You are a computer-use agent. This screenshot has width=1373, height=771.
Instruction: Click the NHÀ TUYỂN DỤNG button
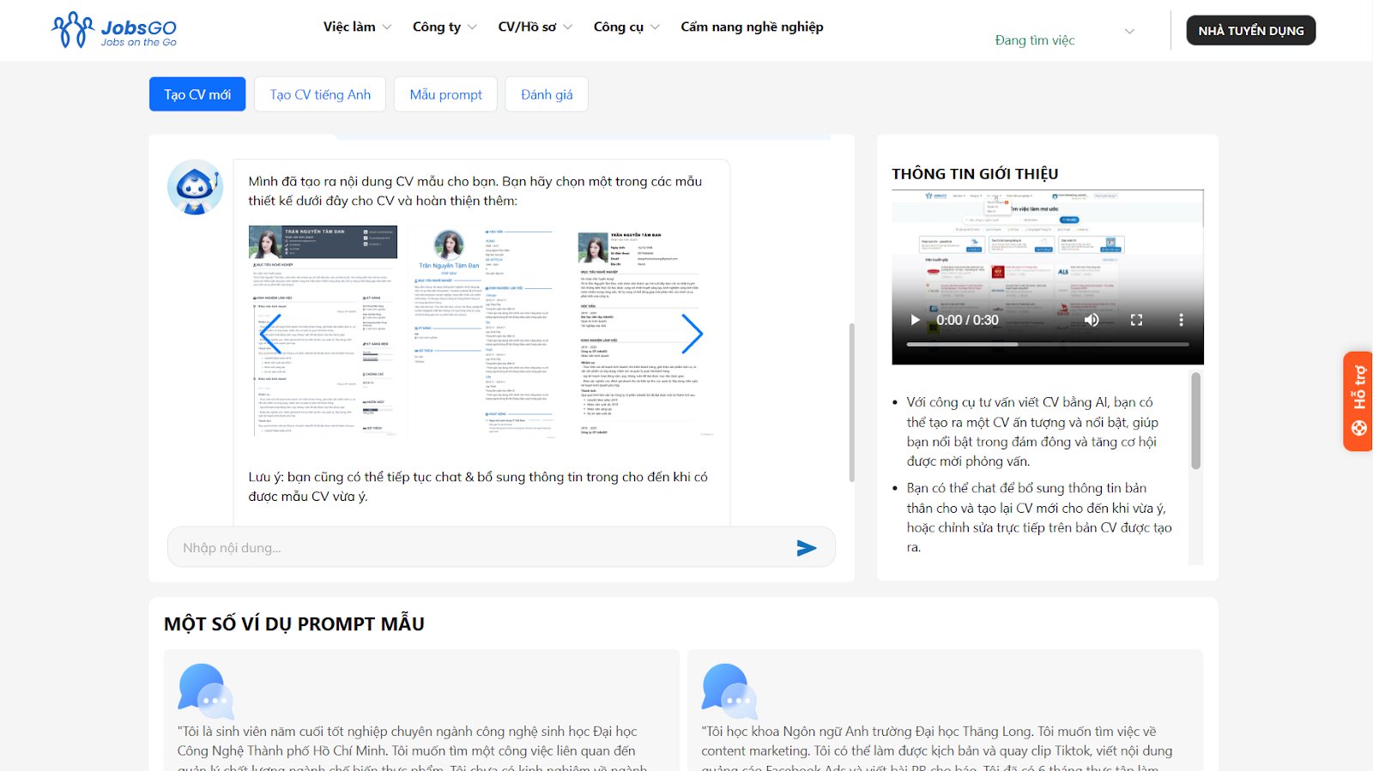click(x=1250, y=31)
